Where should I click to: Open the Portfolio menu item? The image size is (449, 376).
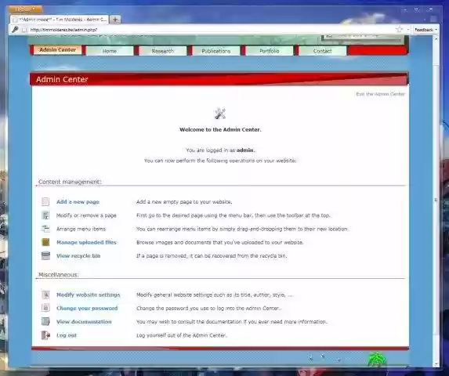[x=270, y=51]
